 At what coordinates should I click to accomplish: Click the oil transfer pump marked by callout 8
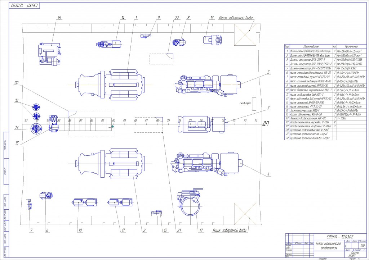click(x=179, y=42)
